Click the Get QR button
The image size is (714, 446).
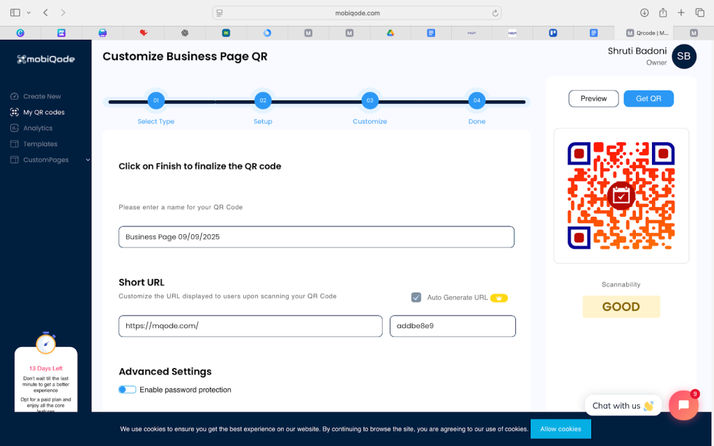(x=648, y=98)
